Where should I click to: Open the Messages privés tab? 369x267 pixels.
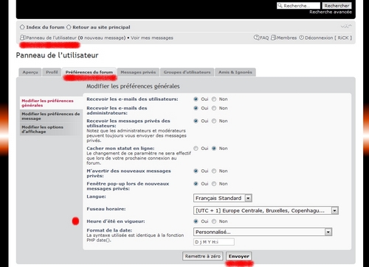click(x=138, y=72)
